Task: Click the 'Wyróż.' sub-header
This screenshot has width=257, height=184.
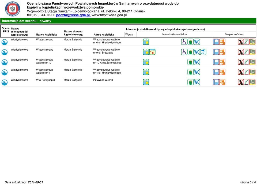Action: click(129, 35)
